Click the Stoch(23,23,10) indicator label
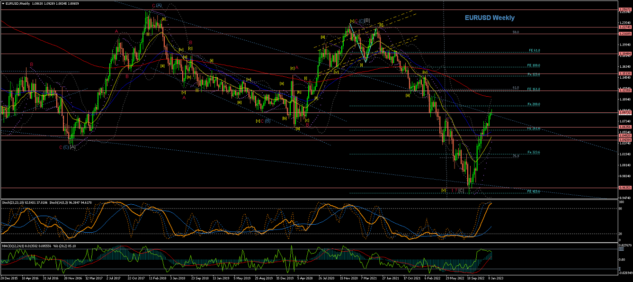Image resolution: width=633 pixels, height=282 pixels. click(x=14, y=201)
